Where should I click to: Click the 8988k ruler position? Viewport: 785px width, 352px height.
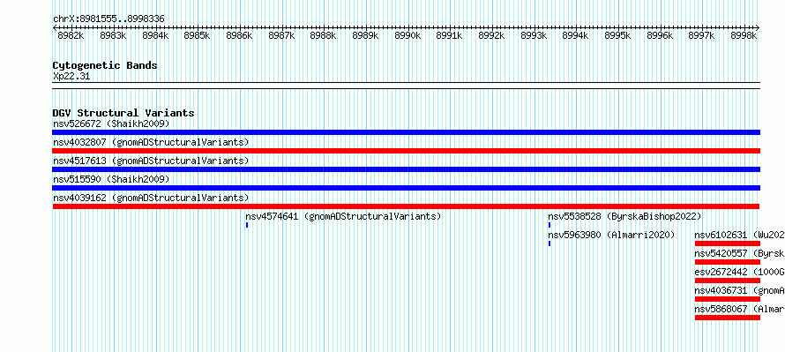[x=323, y=35]
